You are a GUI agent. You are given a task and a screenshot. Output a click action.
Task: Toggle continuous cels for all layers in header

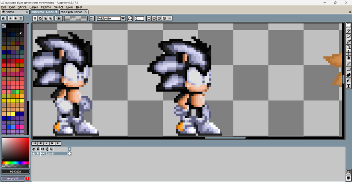click(x=43, y=149)
